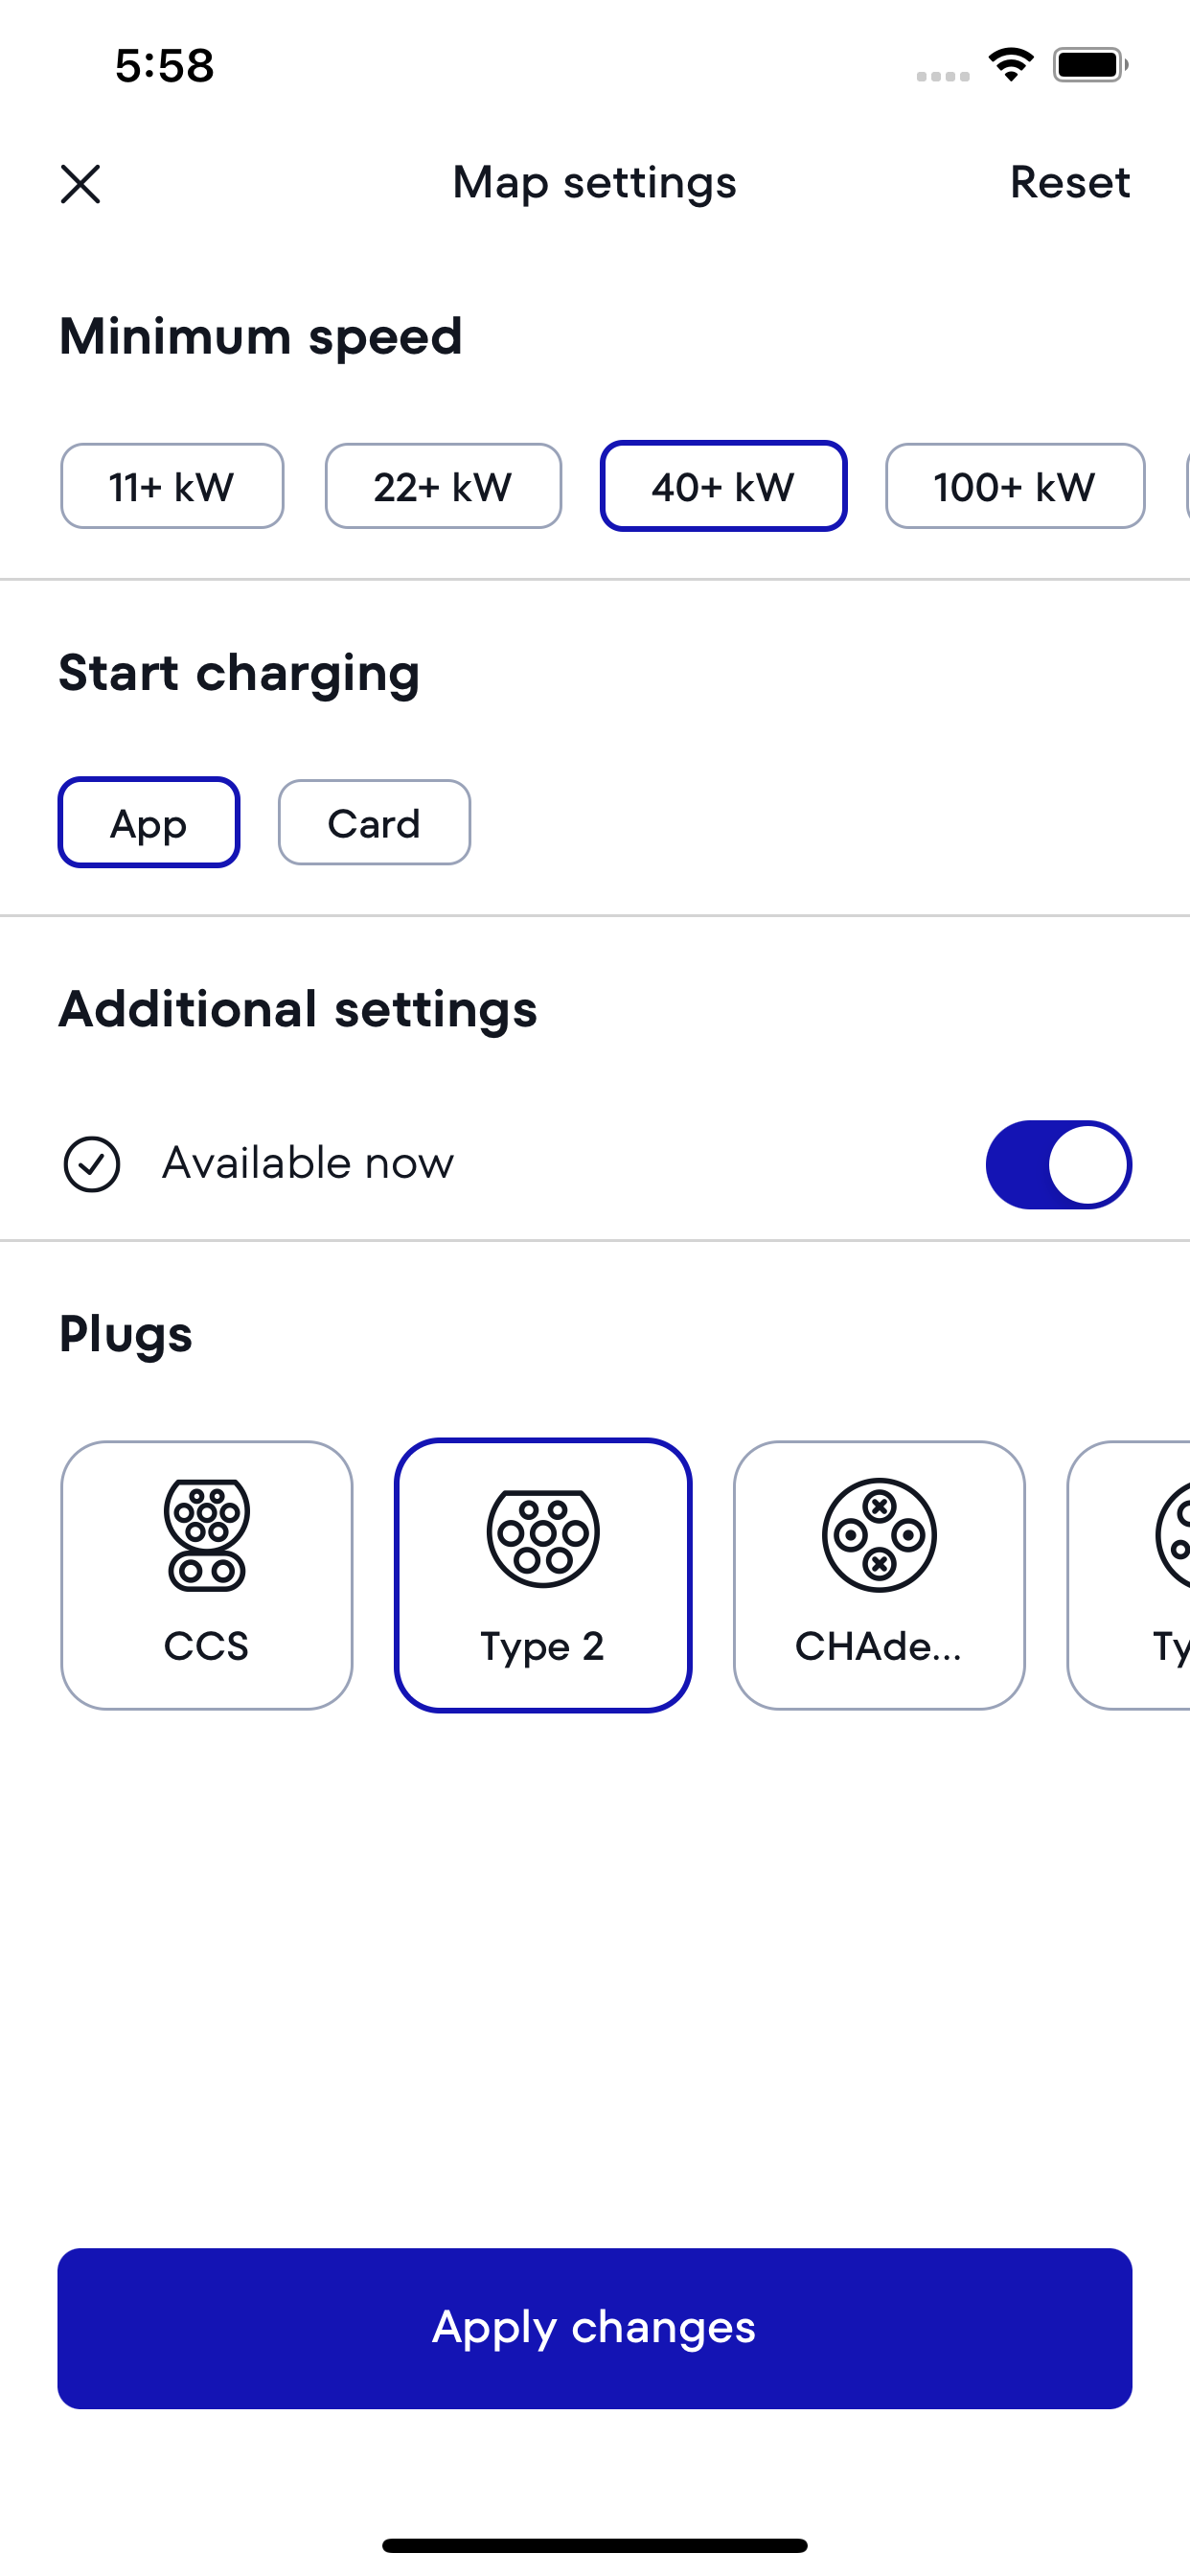This screenshot has width=1190, height=2576.
Task: Select the Type 2 plug icon
Action: [543, 1537]
